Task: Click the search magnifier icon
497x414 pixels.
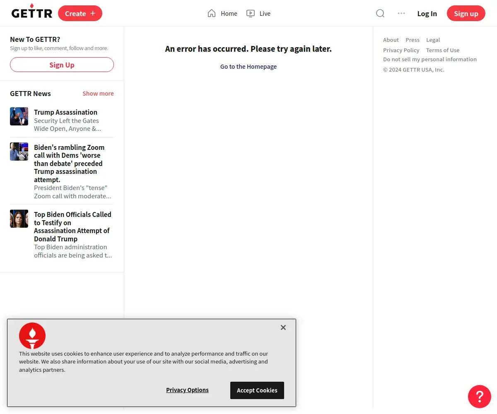Action: point(380,13)
